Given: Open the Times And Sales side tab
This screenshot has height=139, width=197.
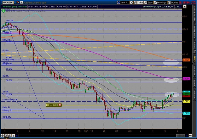Looking at the screenshot, I should (x=194, y=14).
